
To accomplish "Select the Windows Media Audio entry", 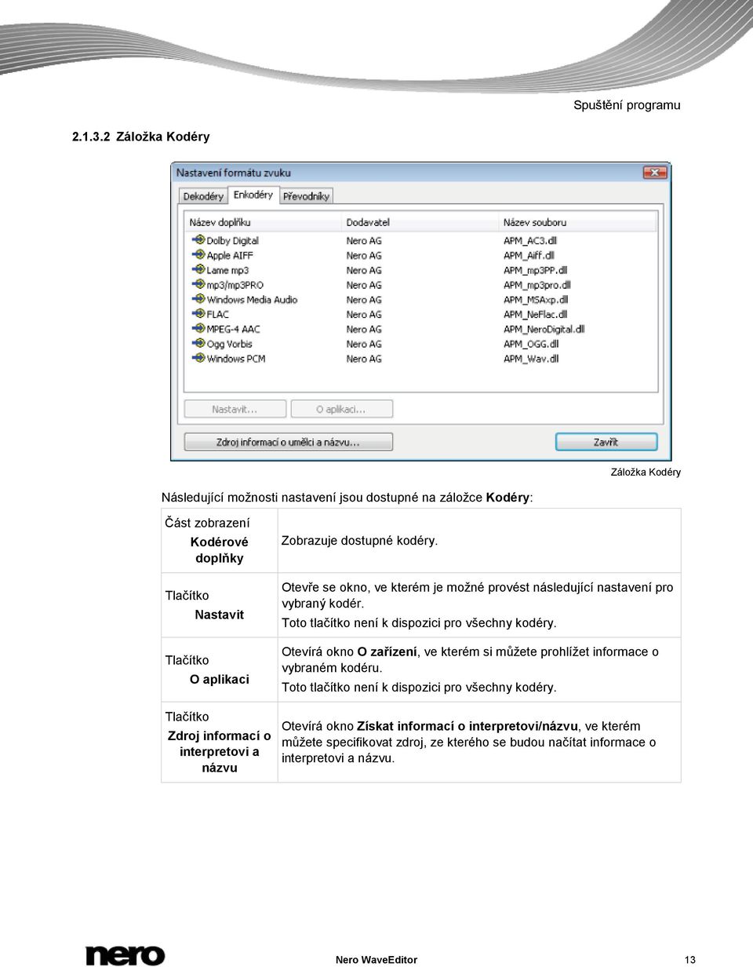I will (252, 300).
